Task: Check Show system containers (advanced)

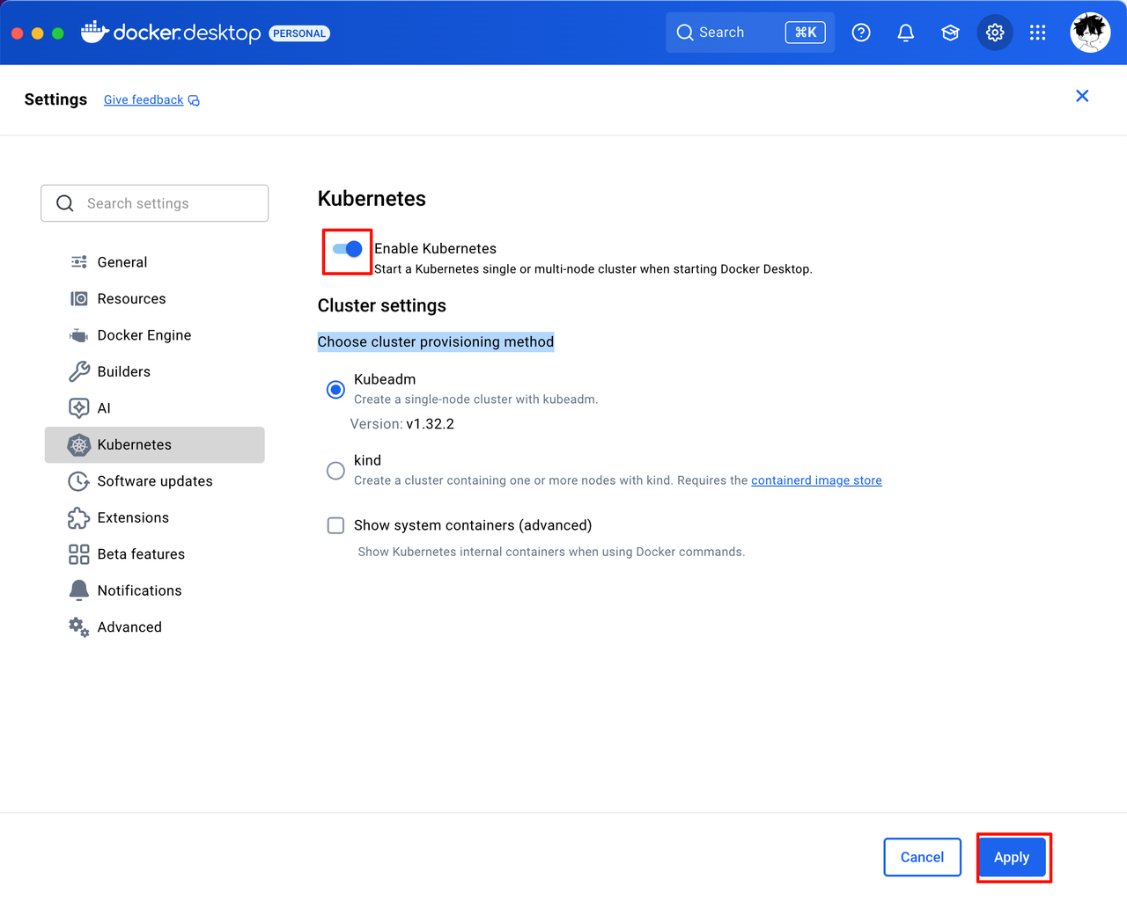Action: (335, 525)
